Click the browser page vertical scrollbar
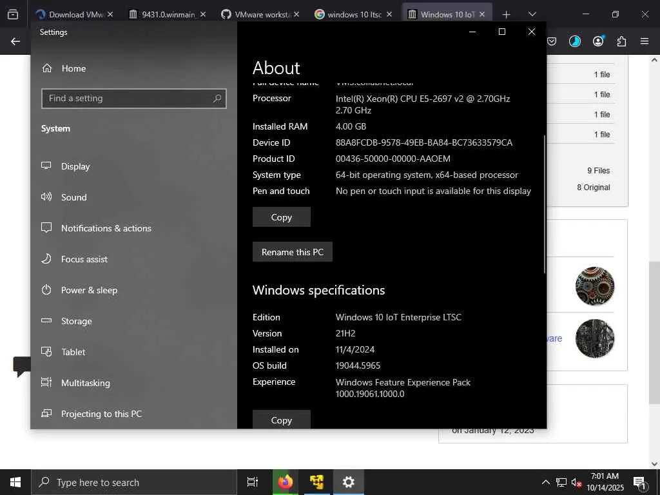660x495 pixels. click(654, 333)
